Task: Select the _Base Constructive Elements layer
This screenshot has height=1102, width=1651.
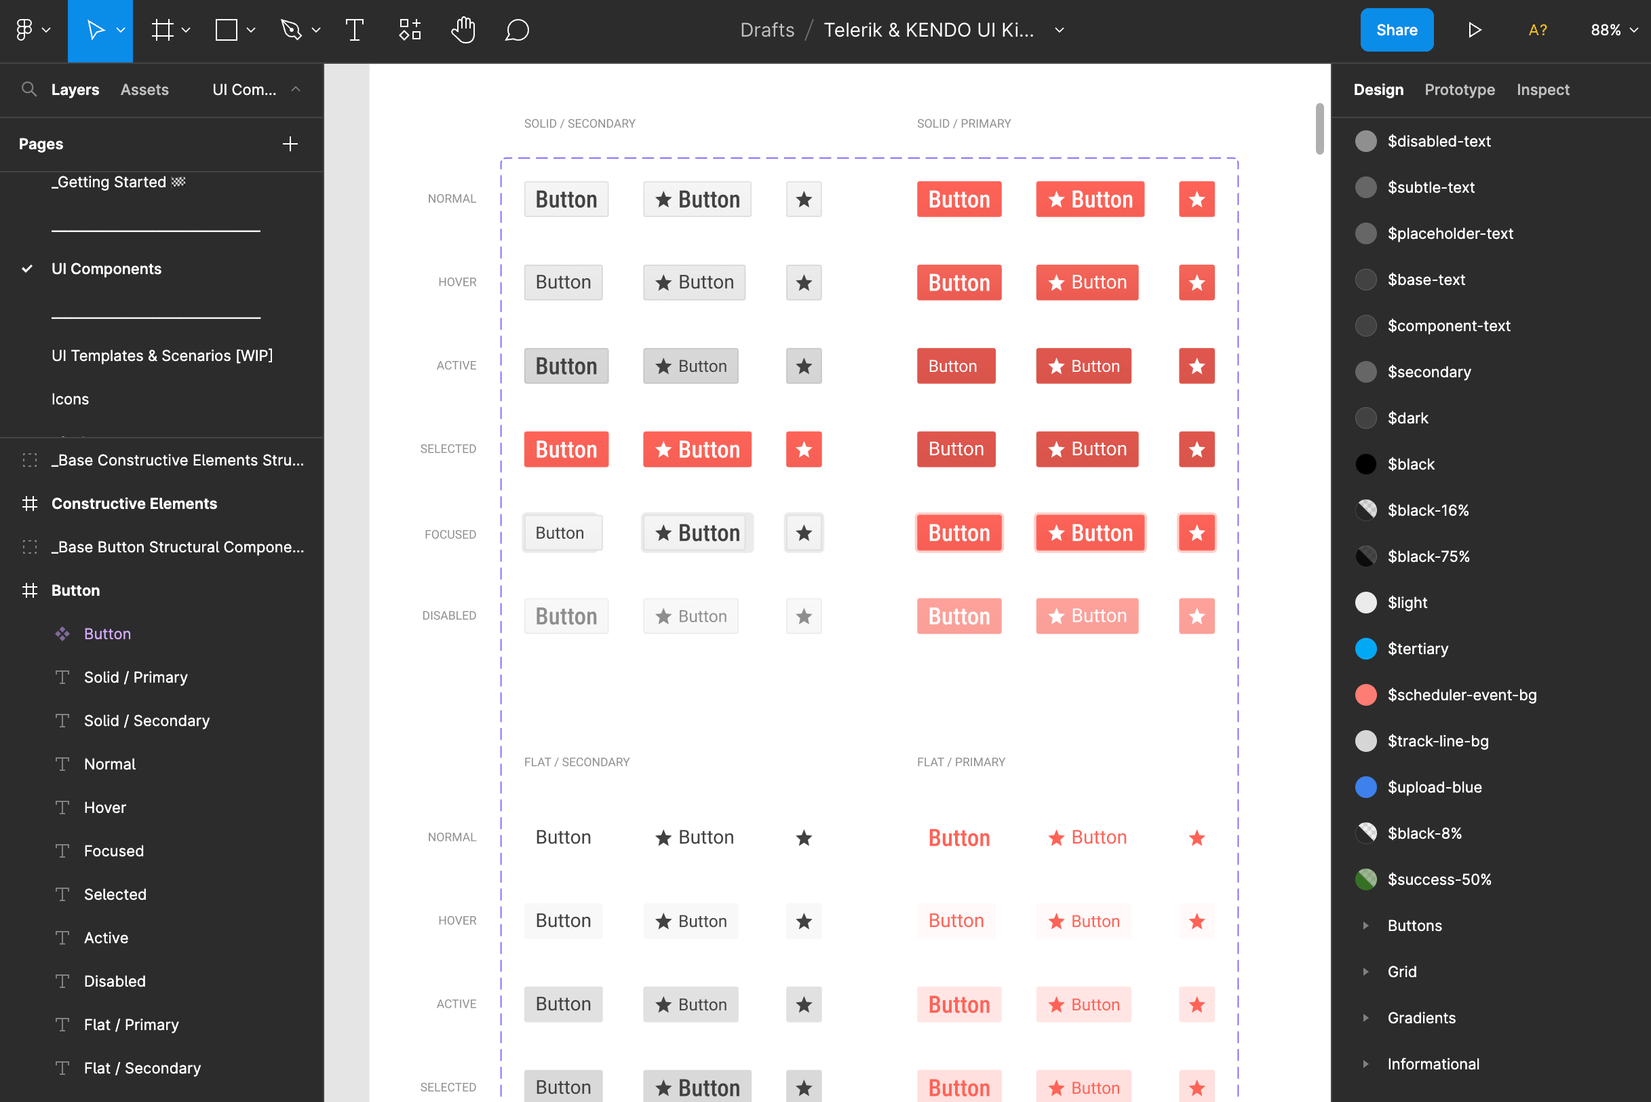Action: [177, 460]
